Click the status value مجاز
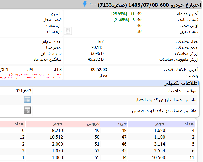 [103, 75]
